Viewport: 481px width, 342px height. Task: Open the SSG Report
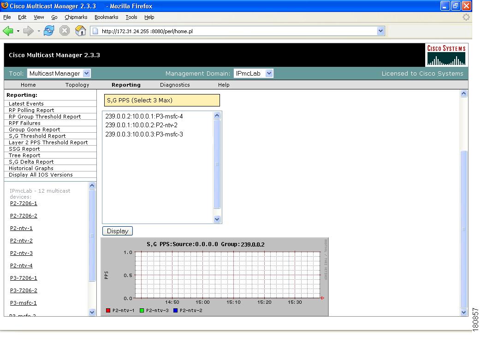(x=24, y=149)
